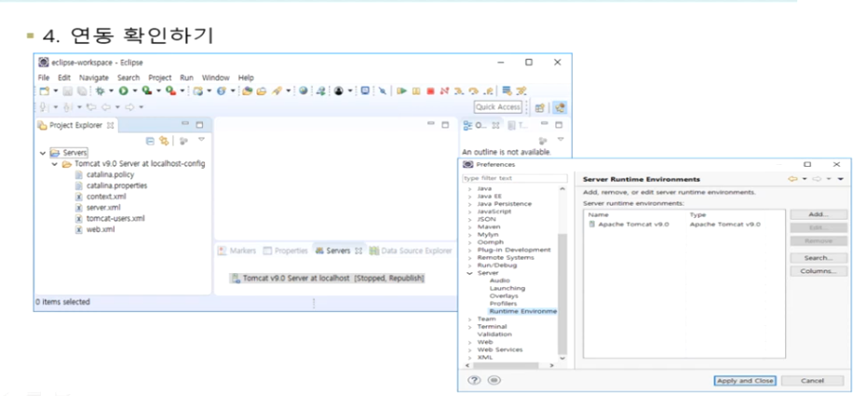
Task: Switch to the Data Source Explorer tab
Action: pyautogui.click(x=411, y=251)
